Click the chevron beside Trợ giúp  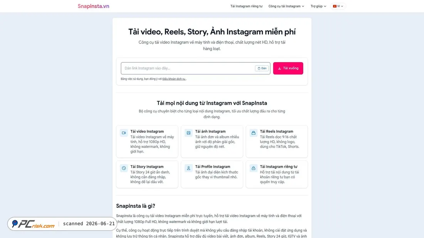[x=325, y=6]
